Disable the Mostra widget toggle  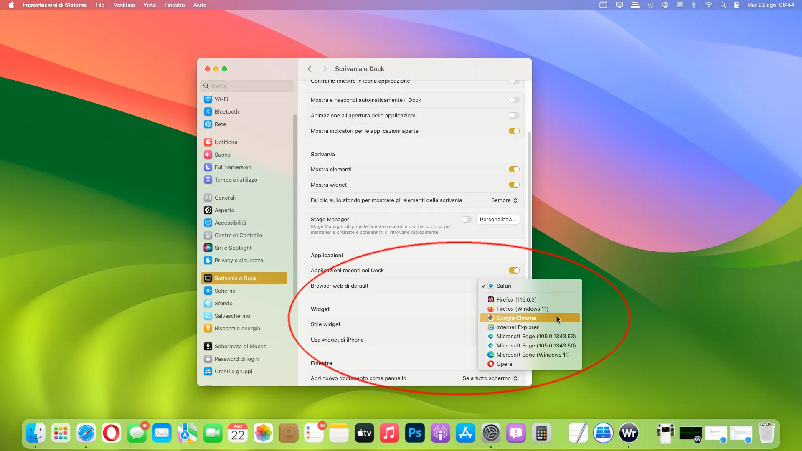tap(514, 185)
